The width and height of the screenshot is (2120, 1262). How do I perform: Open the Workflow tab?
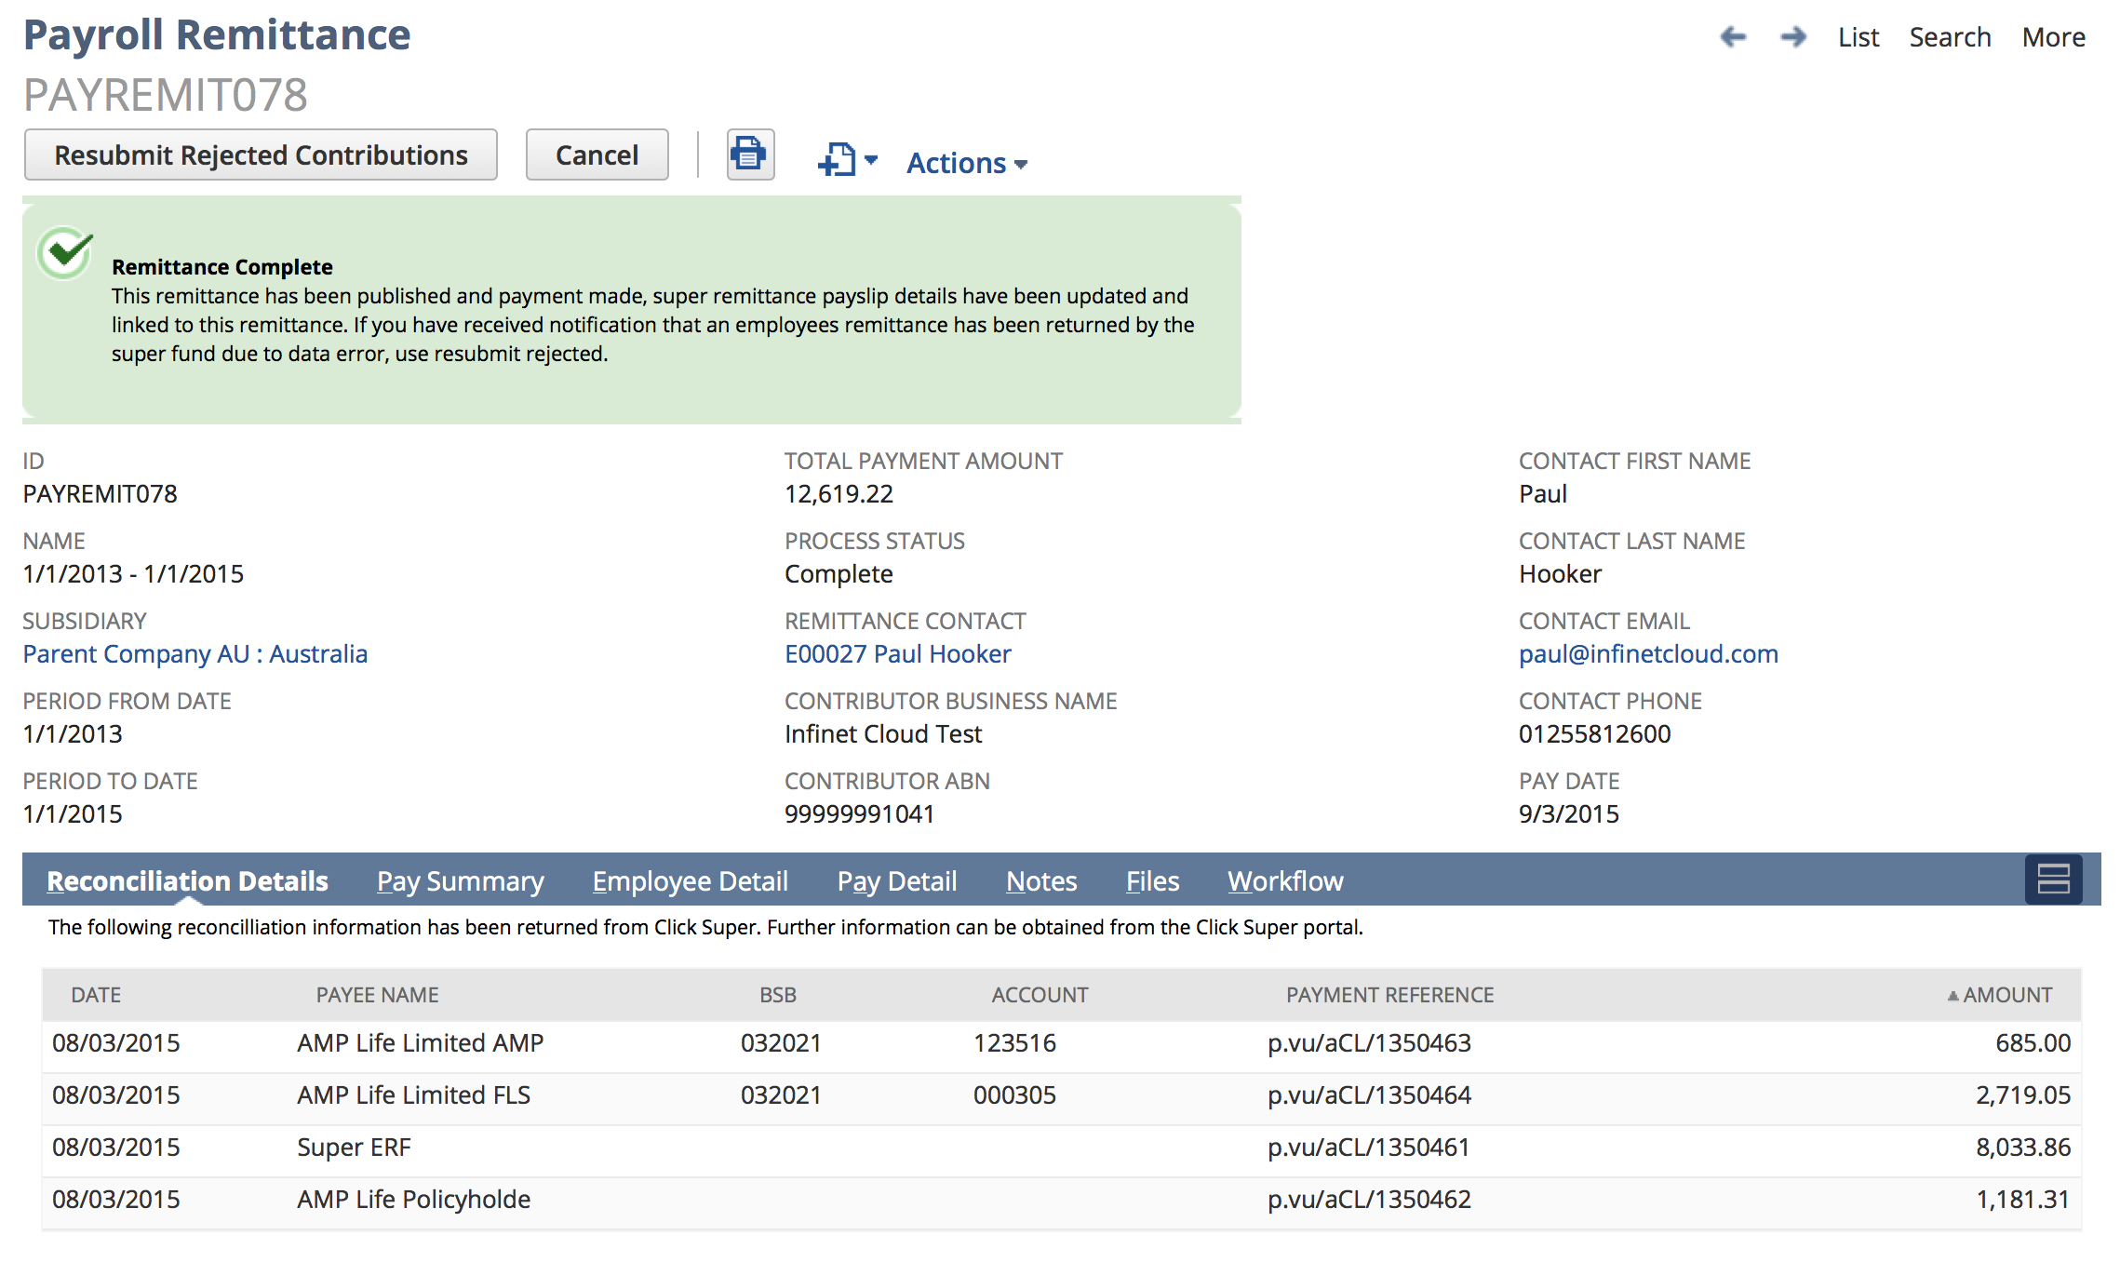(1285, 880)
